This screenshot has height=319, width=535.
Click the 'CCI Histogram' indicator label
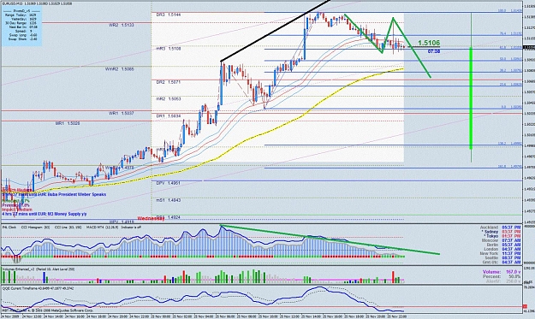tap(35, 227)
